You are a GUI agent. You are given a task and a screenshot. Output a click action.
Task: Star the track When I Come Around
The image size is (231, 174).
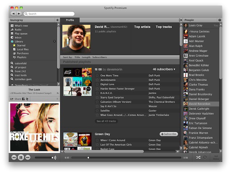tap(97, 140)
